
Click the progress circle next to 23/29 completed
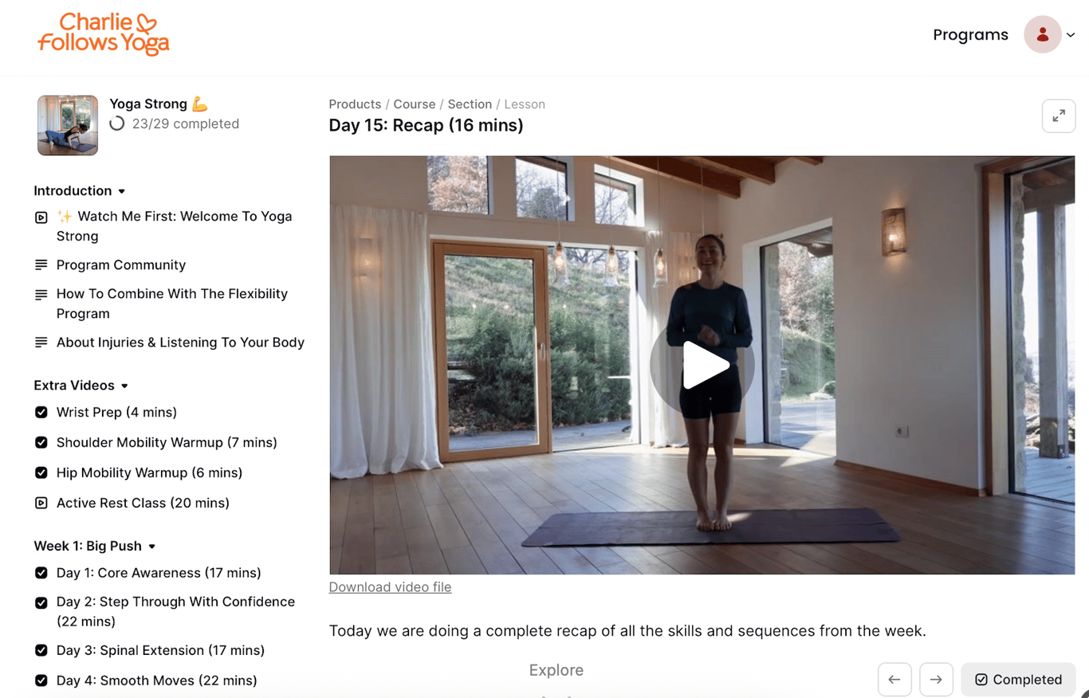pos(117,124)
